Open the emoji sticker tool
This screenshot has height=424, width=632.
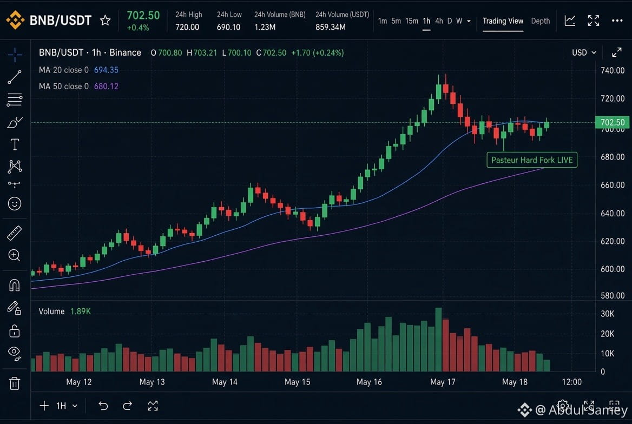pyautogui.click(x=15, y=203)
